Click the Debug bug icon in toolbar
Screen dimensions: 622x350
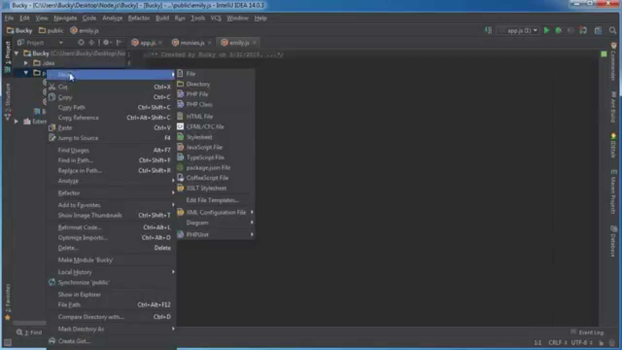(x=558, y=30)
